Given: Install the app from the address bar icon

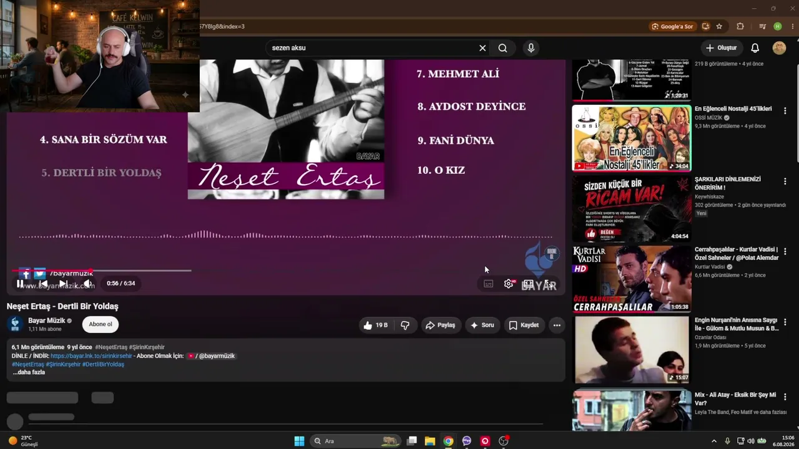Looking at the screenshot, I should tap(706, 27).
